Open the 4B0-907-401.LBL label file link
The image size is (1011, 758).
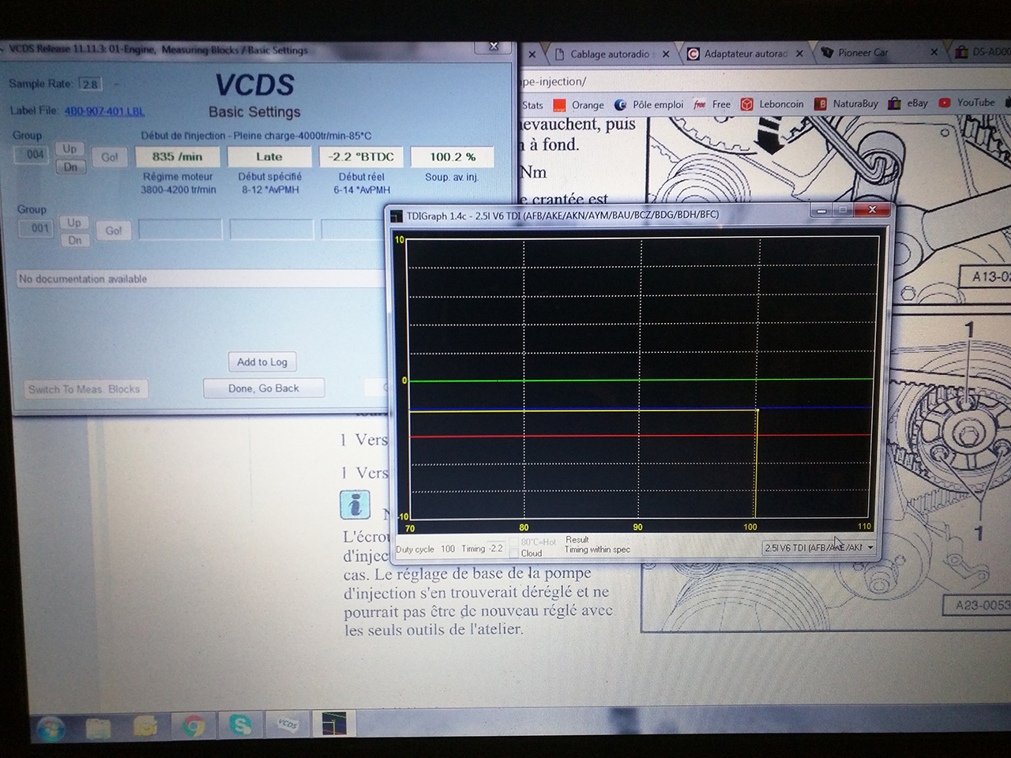point(104,111)
